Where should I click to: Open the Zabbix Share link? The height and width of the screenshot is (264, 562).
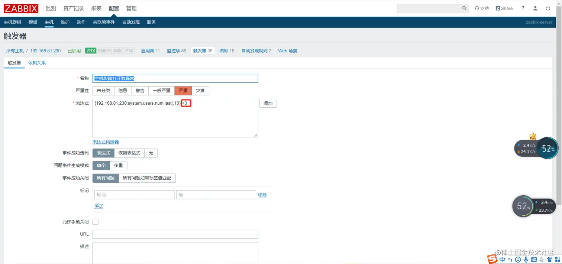click(x=504, y=8)
